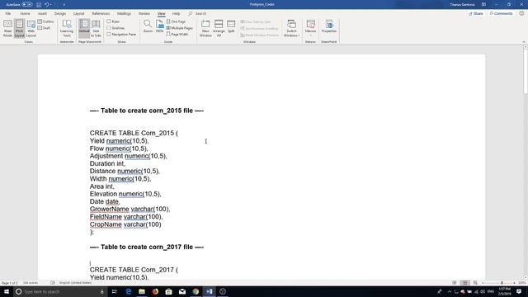The width and height of the screenshot is (528, 297).
Task: Click the Save icon in title bar
Action: tap(39, 5)
